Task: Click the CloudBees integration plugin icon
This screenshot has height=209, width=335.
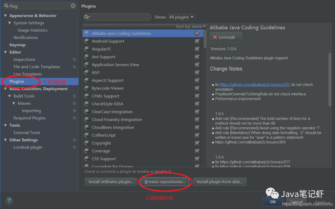Action: (x=87, y=127)
